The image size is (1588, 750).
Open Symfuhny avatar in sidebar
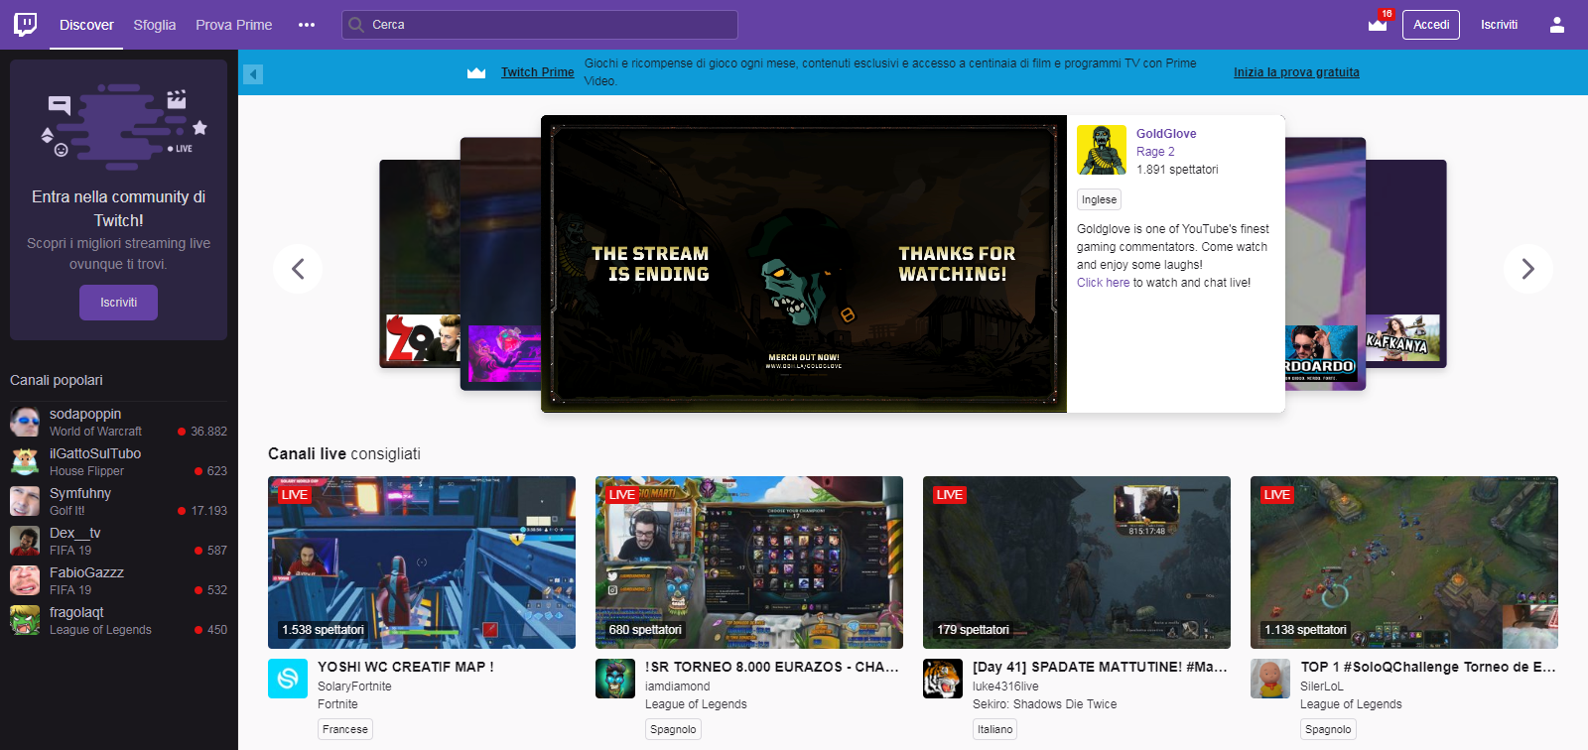25,501
